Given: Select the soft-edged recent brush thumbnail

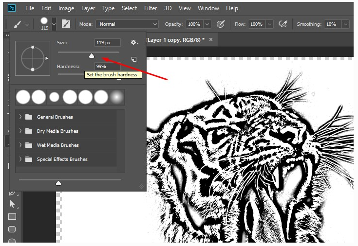Looking at the screenshot, I should pyautogui.click(x=117, y=97).
